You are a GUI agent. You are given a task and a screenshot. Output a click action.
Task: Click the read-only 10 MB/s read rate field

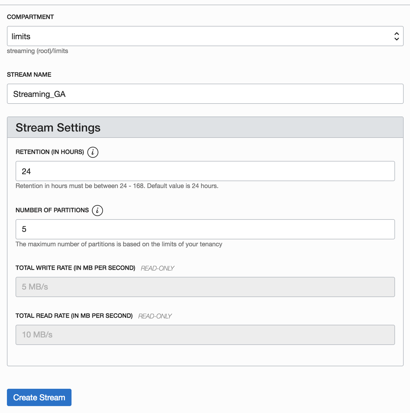tap(205, 335)
